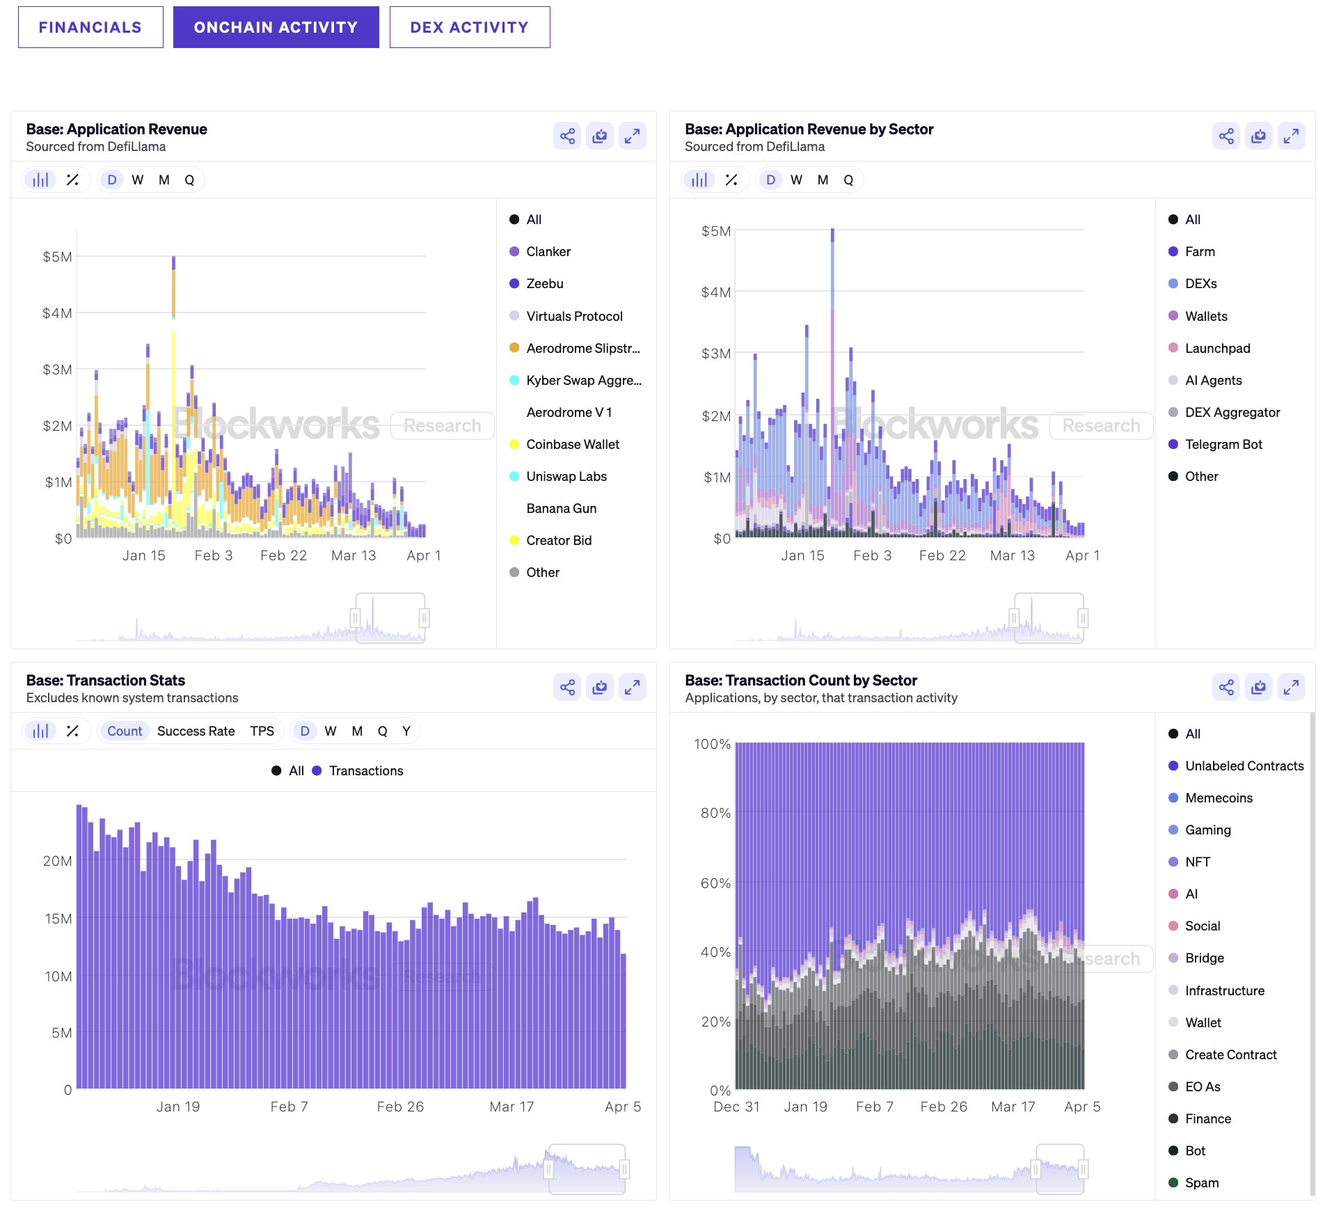Screen dimensions: 1325x1211
Task: Toggle Kyber Swap Aggregator series in legend
Action: point(576,380)
